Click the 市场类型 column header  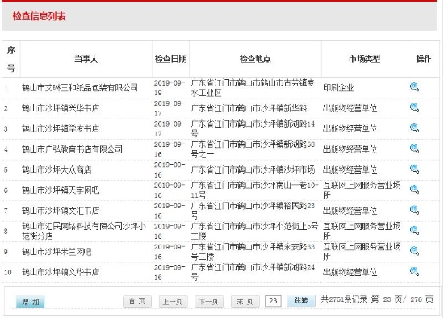364,59
